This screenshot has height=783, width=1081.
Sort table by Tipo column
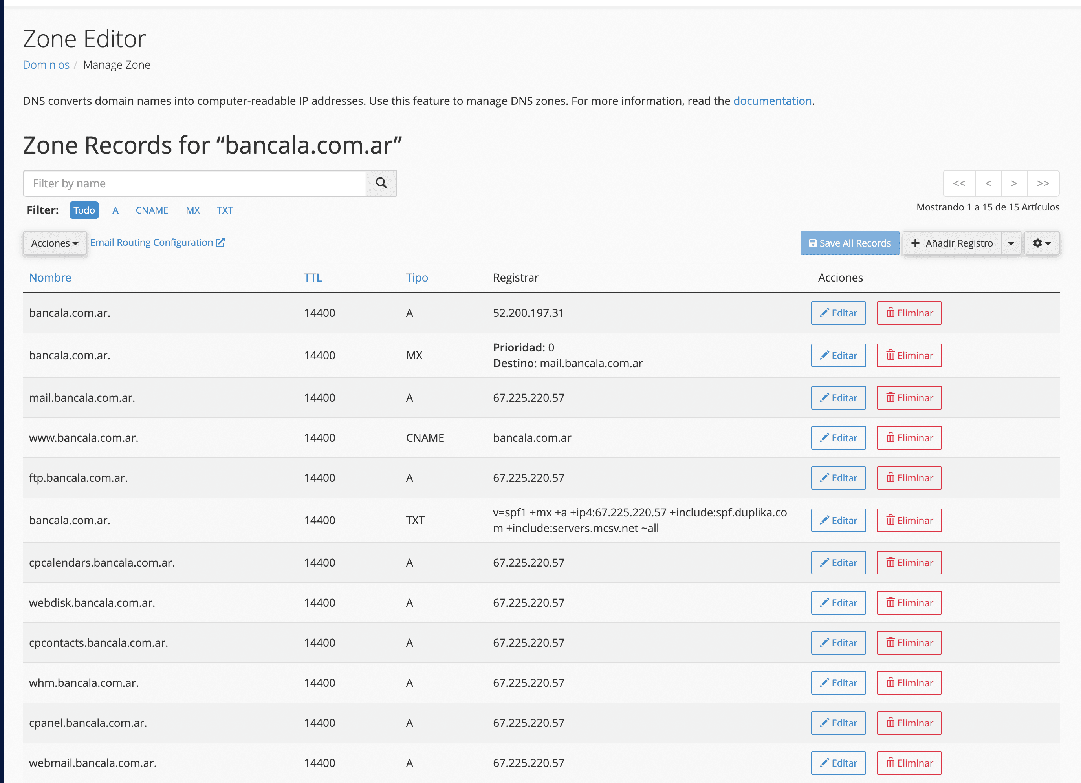[417, 277]
